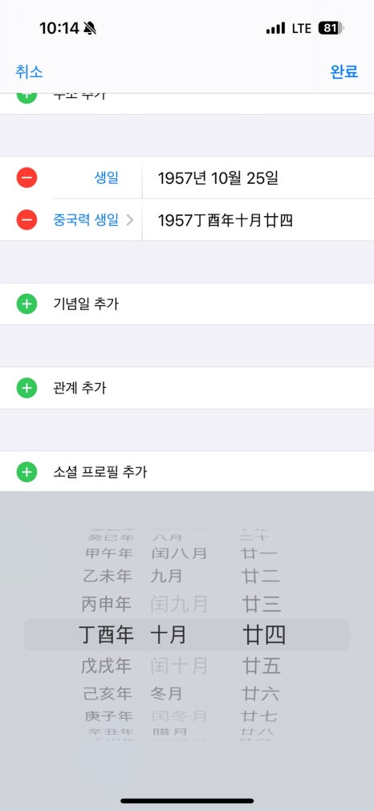374x811 pixels.
Task: Tap the battery indicator in status bar
Action: [331, 28]
